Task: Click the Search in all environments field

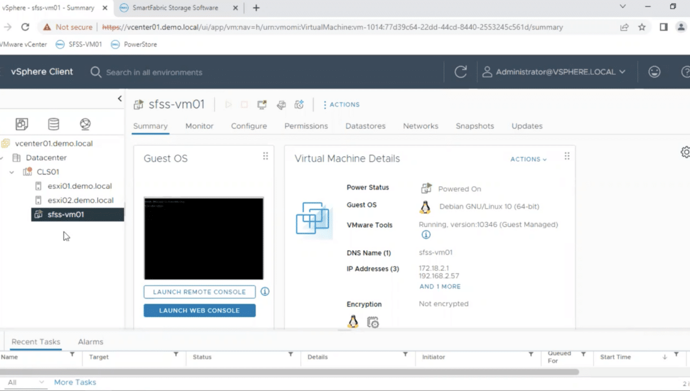Action: coord(154,73)
